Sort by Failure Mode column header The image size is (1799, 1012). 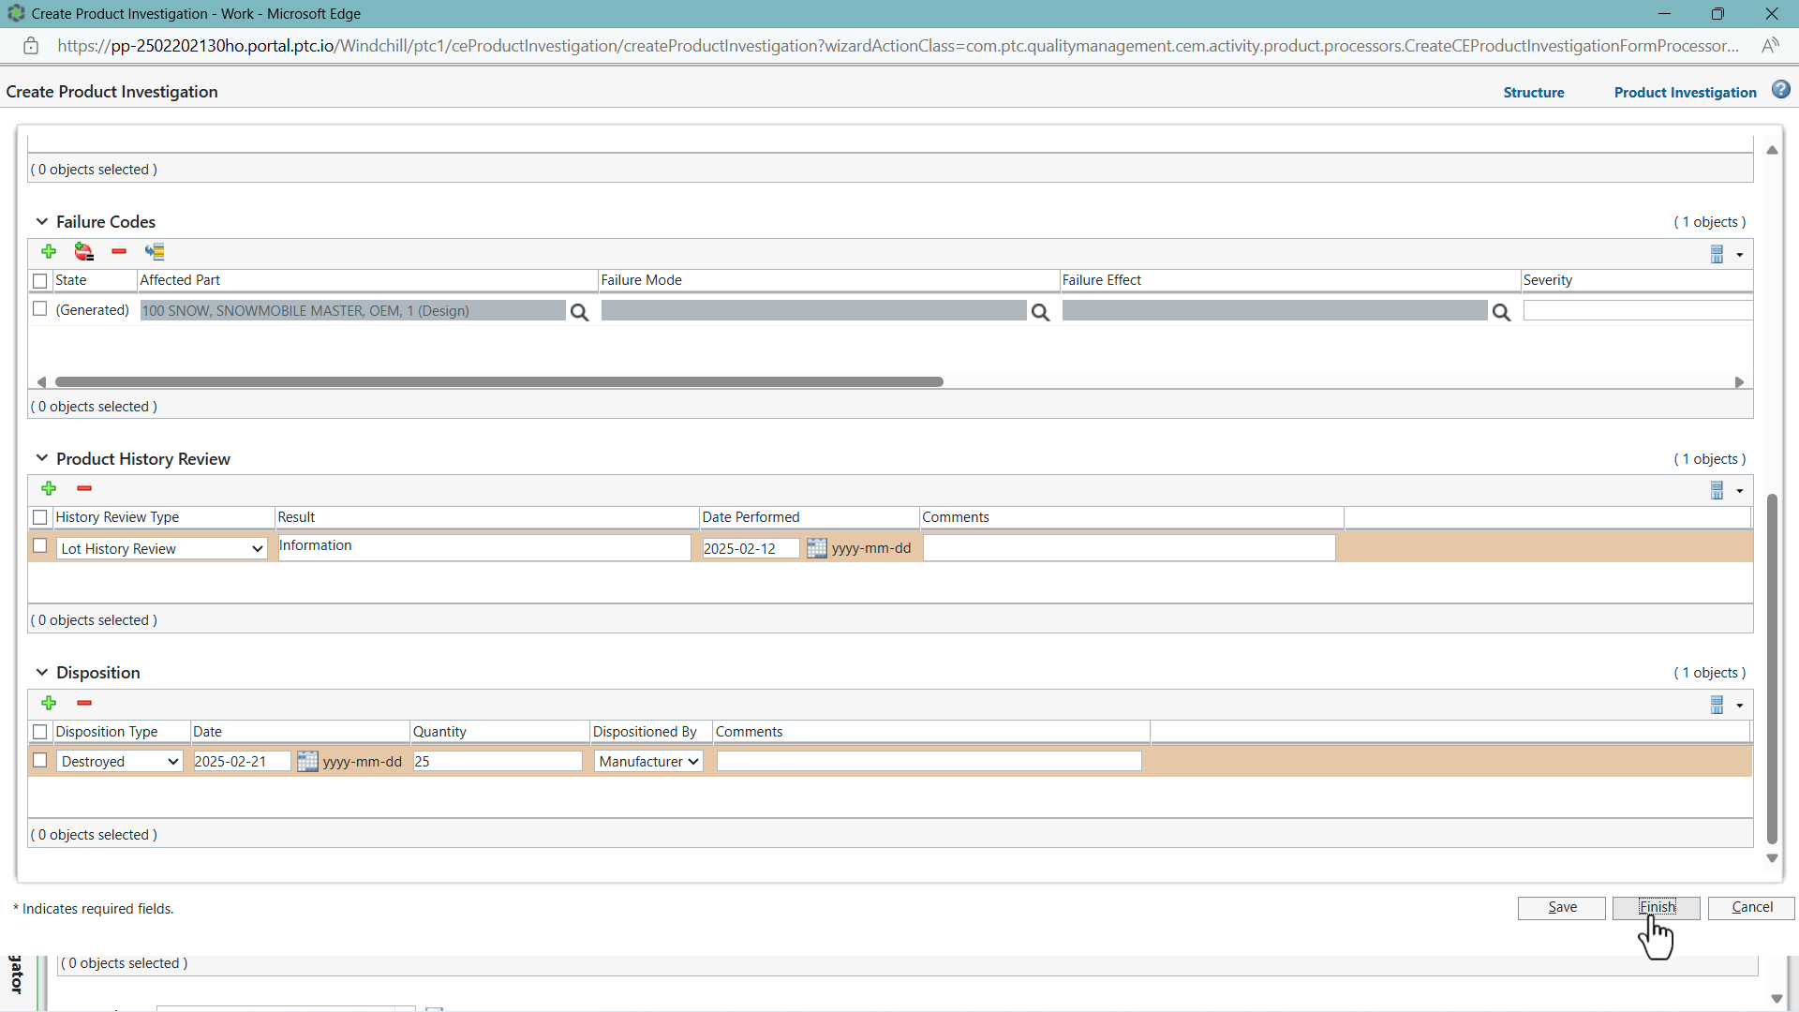coord(828,280)
